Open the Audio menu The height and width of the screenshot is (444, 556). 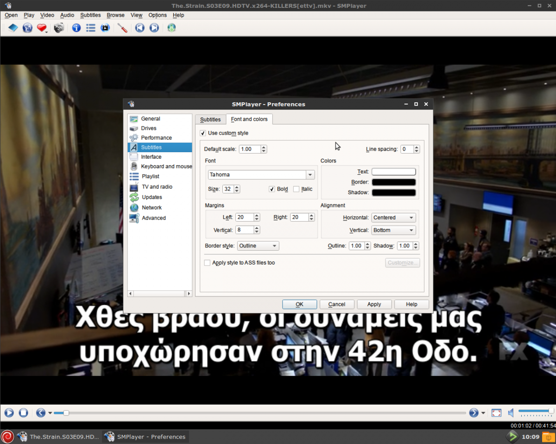tap(67, 15)
